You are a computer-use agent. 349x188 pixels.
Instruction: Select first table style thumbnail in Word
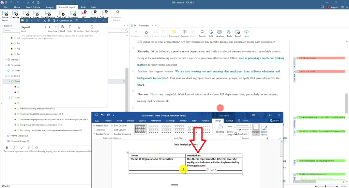[140, 129]
